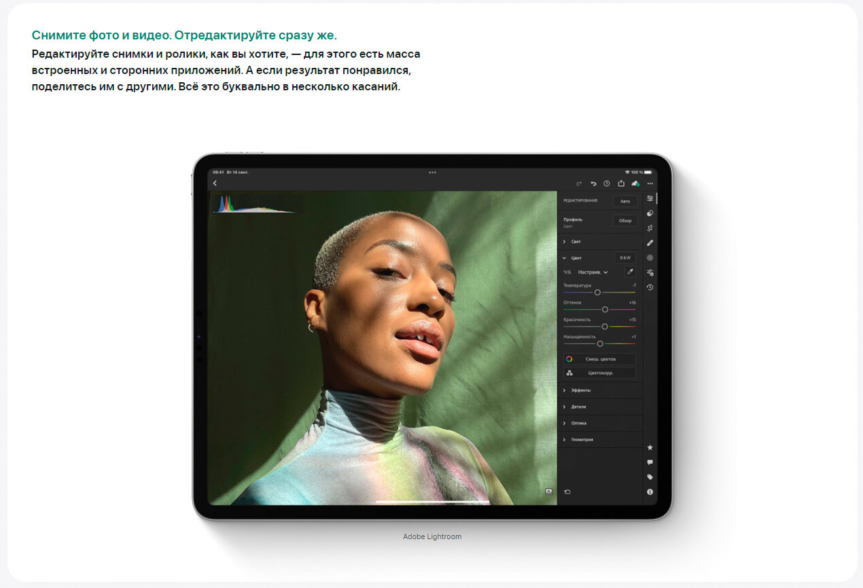Select the Healing Brush tool
The image size is (863, 588).
[650, 242]
